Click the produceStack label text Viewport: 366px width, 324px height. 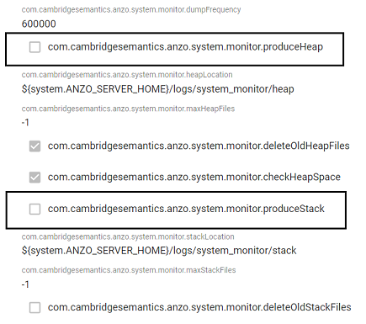(186, 209)
